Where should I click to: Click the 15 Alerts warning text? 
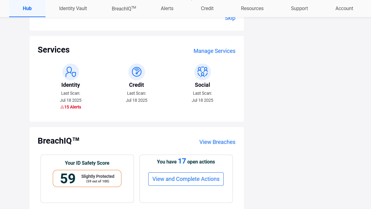click(x=73, y=107)
